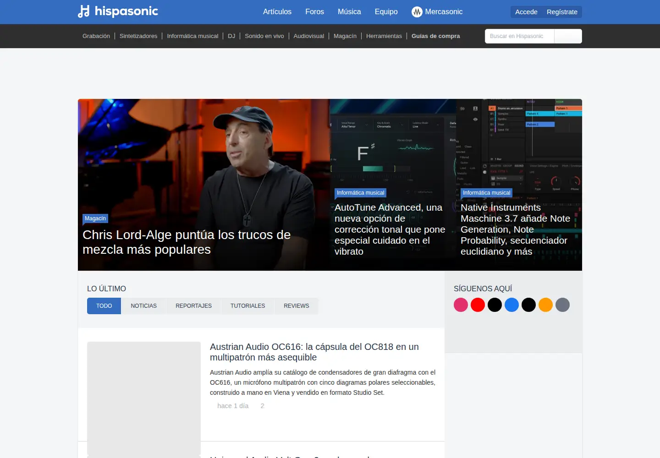Open Informática musical in the navigation bar

tap(192, 36)
